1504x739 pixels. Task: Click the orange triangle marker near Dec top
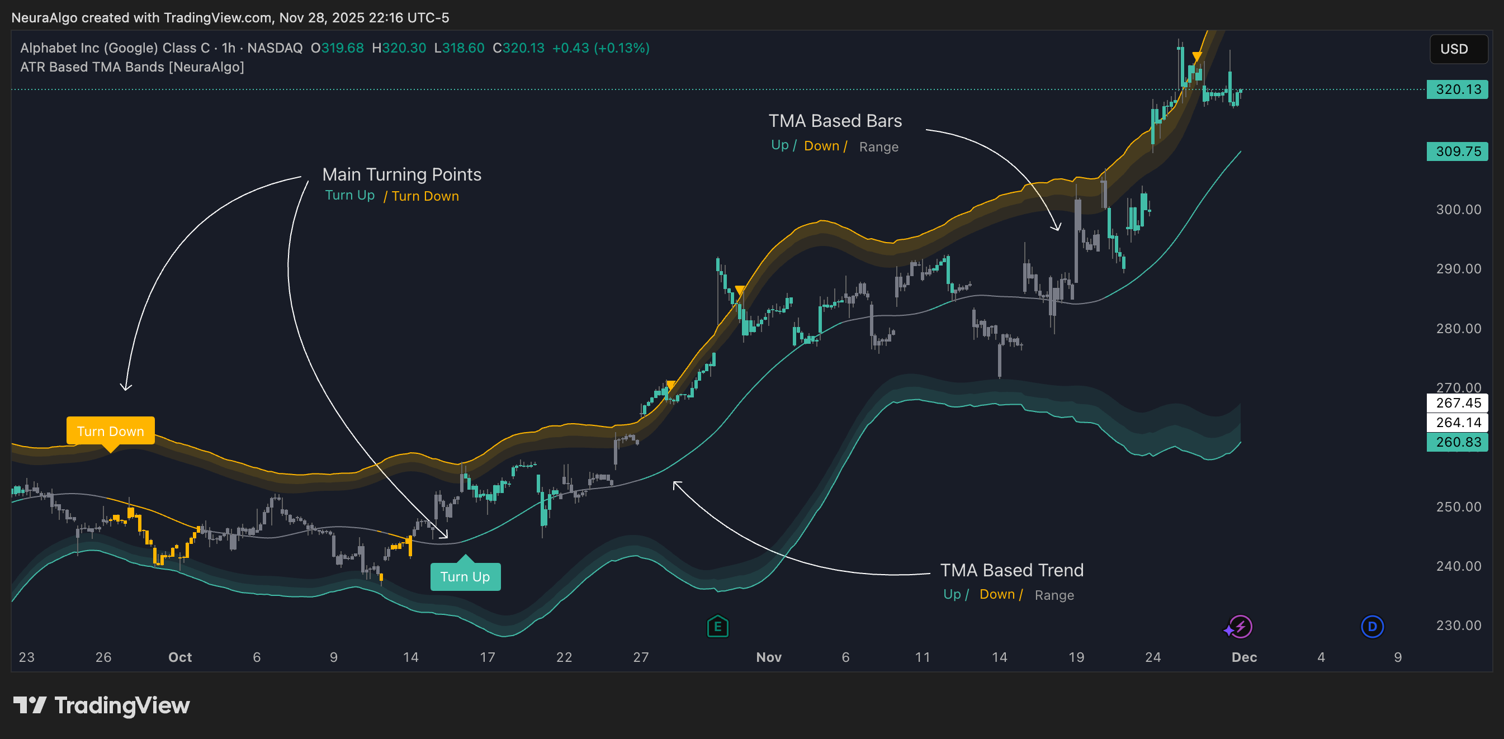1197,56
